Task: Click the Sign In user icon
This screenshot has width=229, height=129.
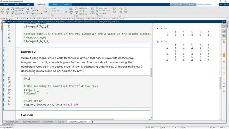Action: pos(221,5)
